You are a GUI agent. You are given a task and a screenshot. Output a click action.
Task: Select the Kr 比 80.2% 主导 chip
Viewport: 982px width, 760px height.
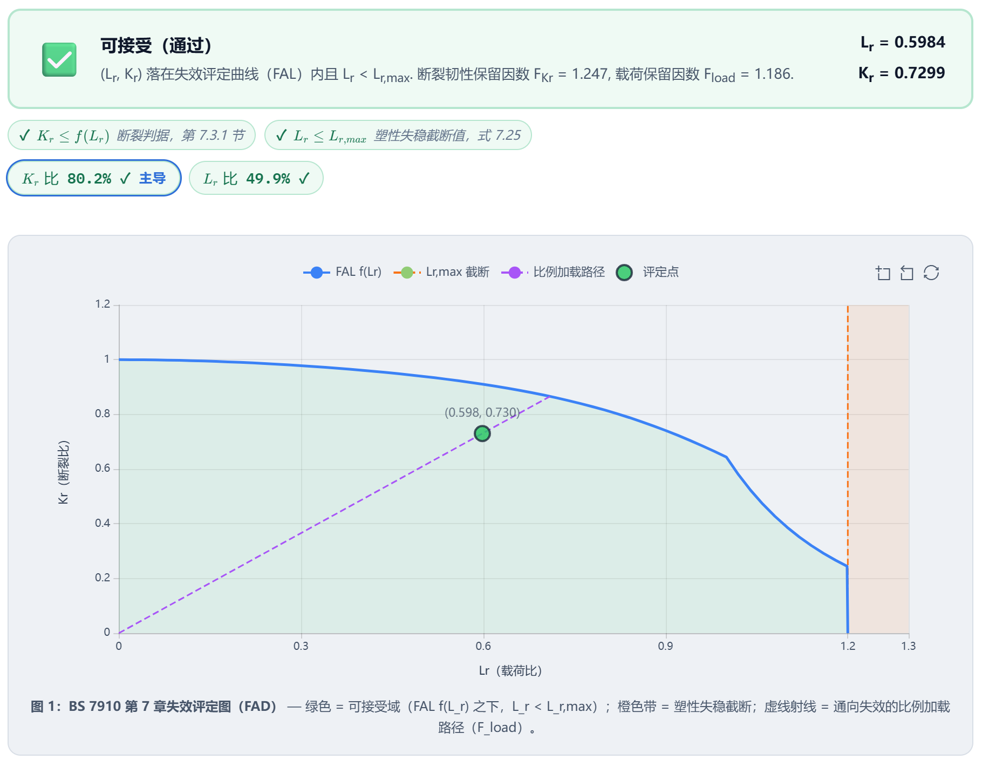point(94,178)
